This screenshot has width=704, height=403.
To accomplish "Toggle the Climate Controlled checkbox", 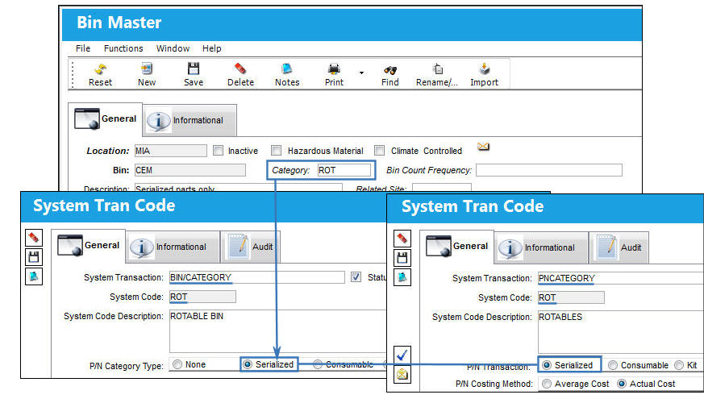I will 380,151.
